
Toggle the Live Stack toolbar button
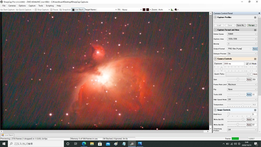tap(78, 10)
